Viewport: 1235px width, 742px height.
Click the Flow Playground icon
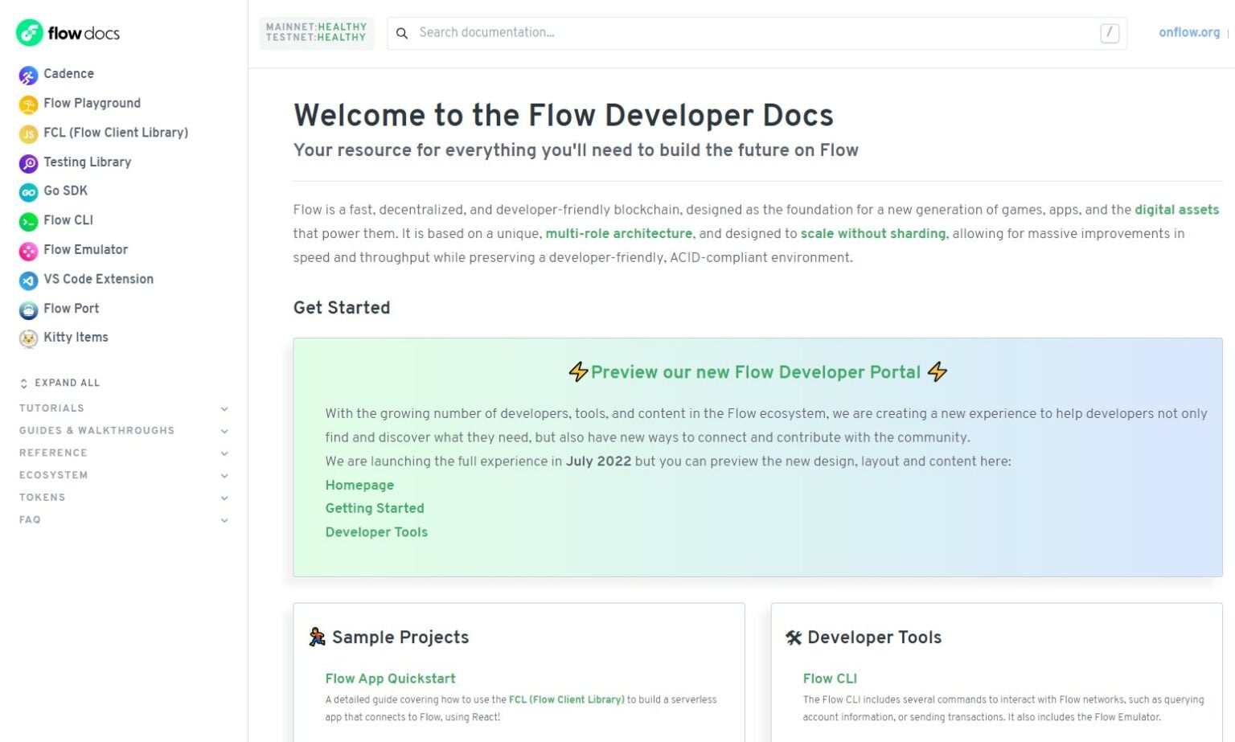pyautogui.click(x=28, y=105)
